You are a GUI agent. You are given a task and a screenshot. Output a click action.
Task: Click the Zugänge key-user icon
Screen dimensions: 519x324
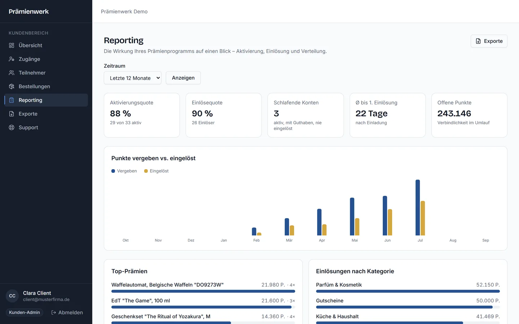coord(12,59)
